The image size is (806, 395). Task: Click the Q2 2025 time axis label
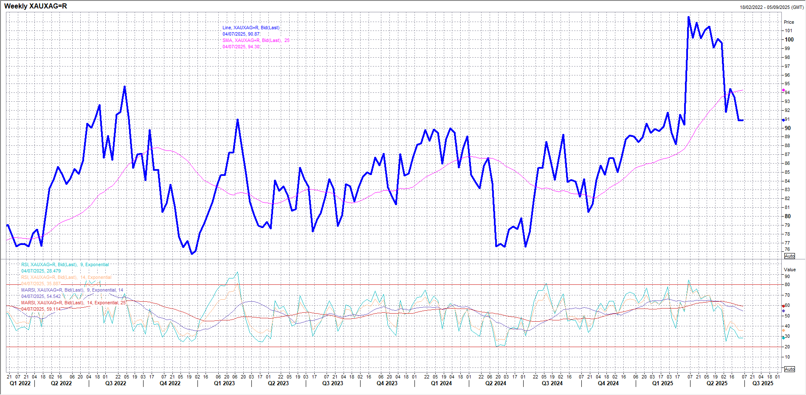717,384
